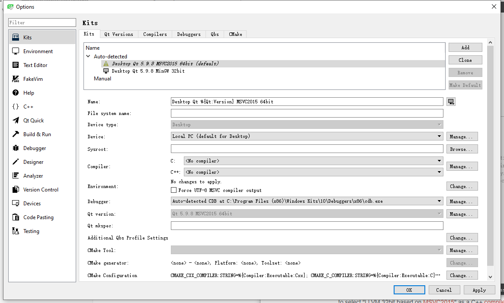The width and height of the screenshot is (504, 303).
Task: Click the Help question mark icon
Action: 16,92
